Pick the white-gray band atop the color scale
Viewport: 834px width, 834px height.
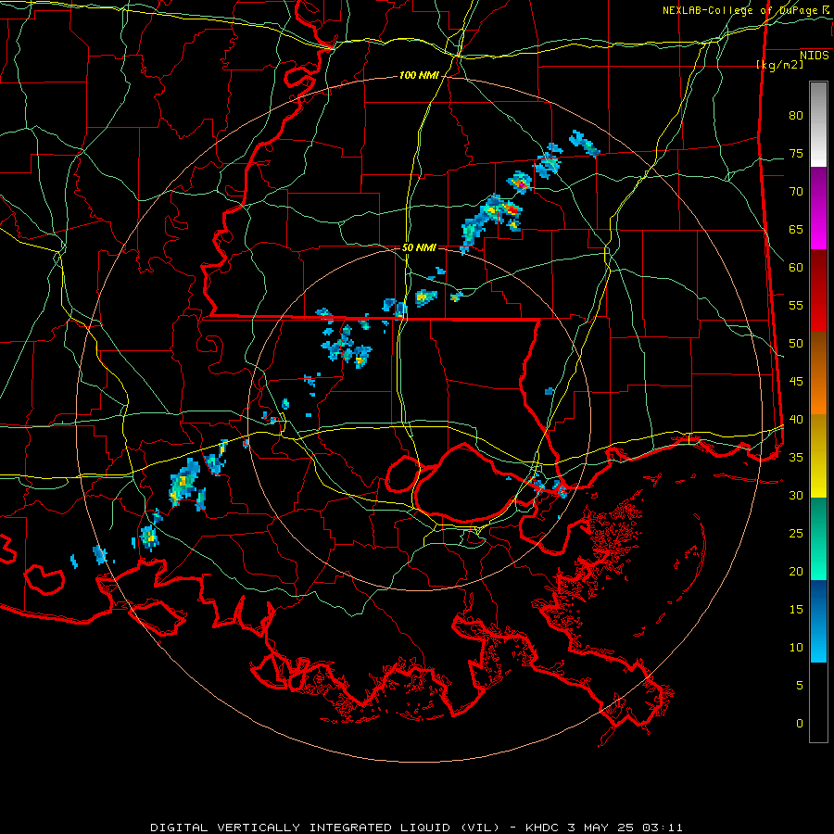coord(818,124)
